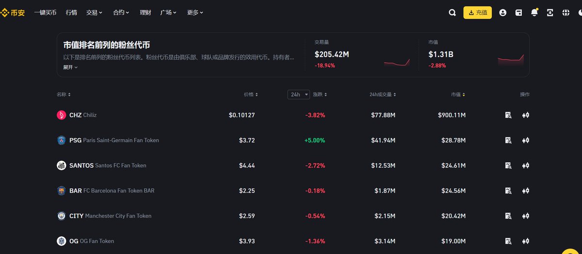Open the trade chart icon for CHZ
582x254 pixels.
(x=526, y=115)
